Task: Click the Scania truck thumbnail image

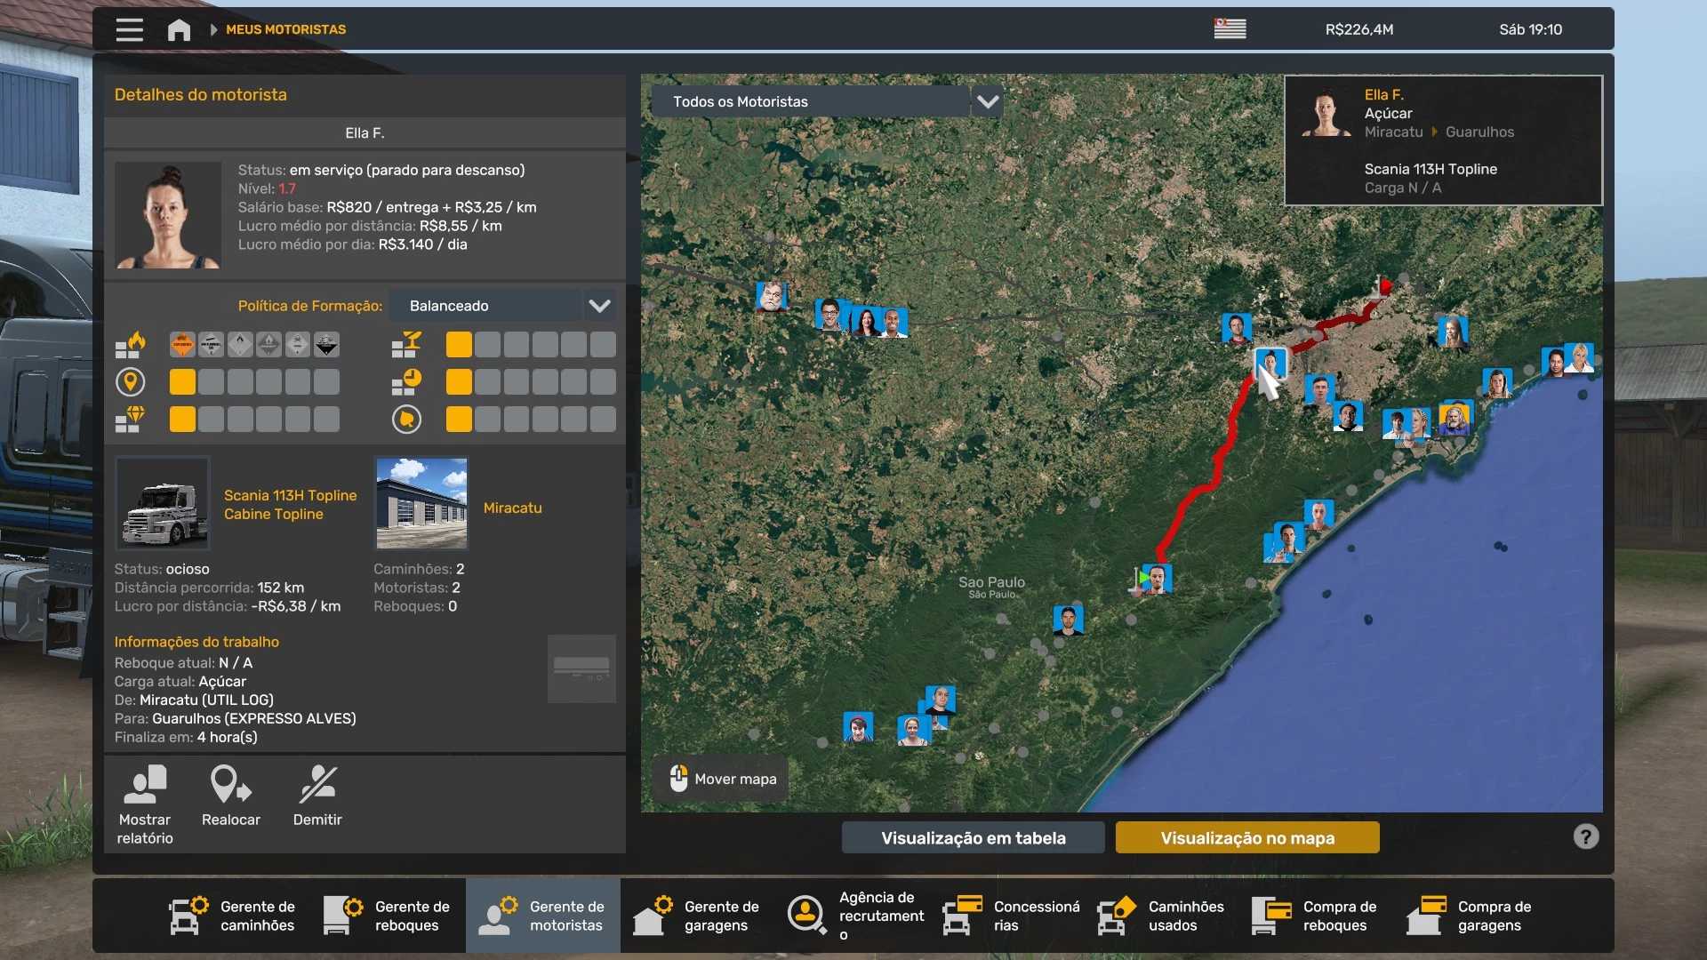Action: (163, 504)
